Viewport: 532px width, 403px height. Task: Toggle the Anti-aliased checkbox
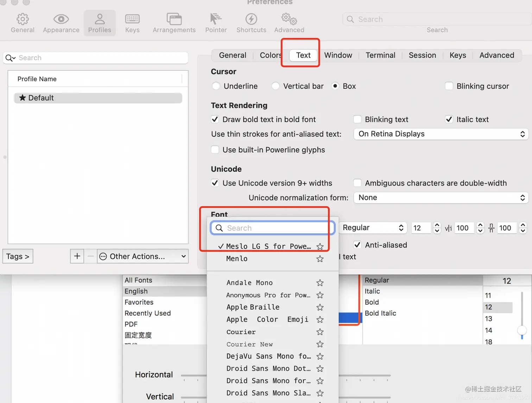[357, 245]
